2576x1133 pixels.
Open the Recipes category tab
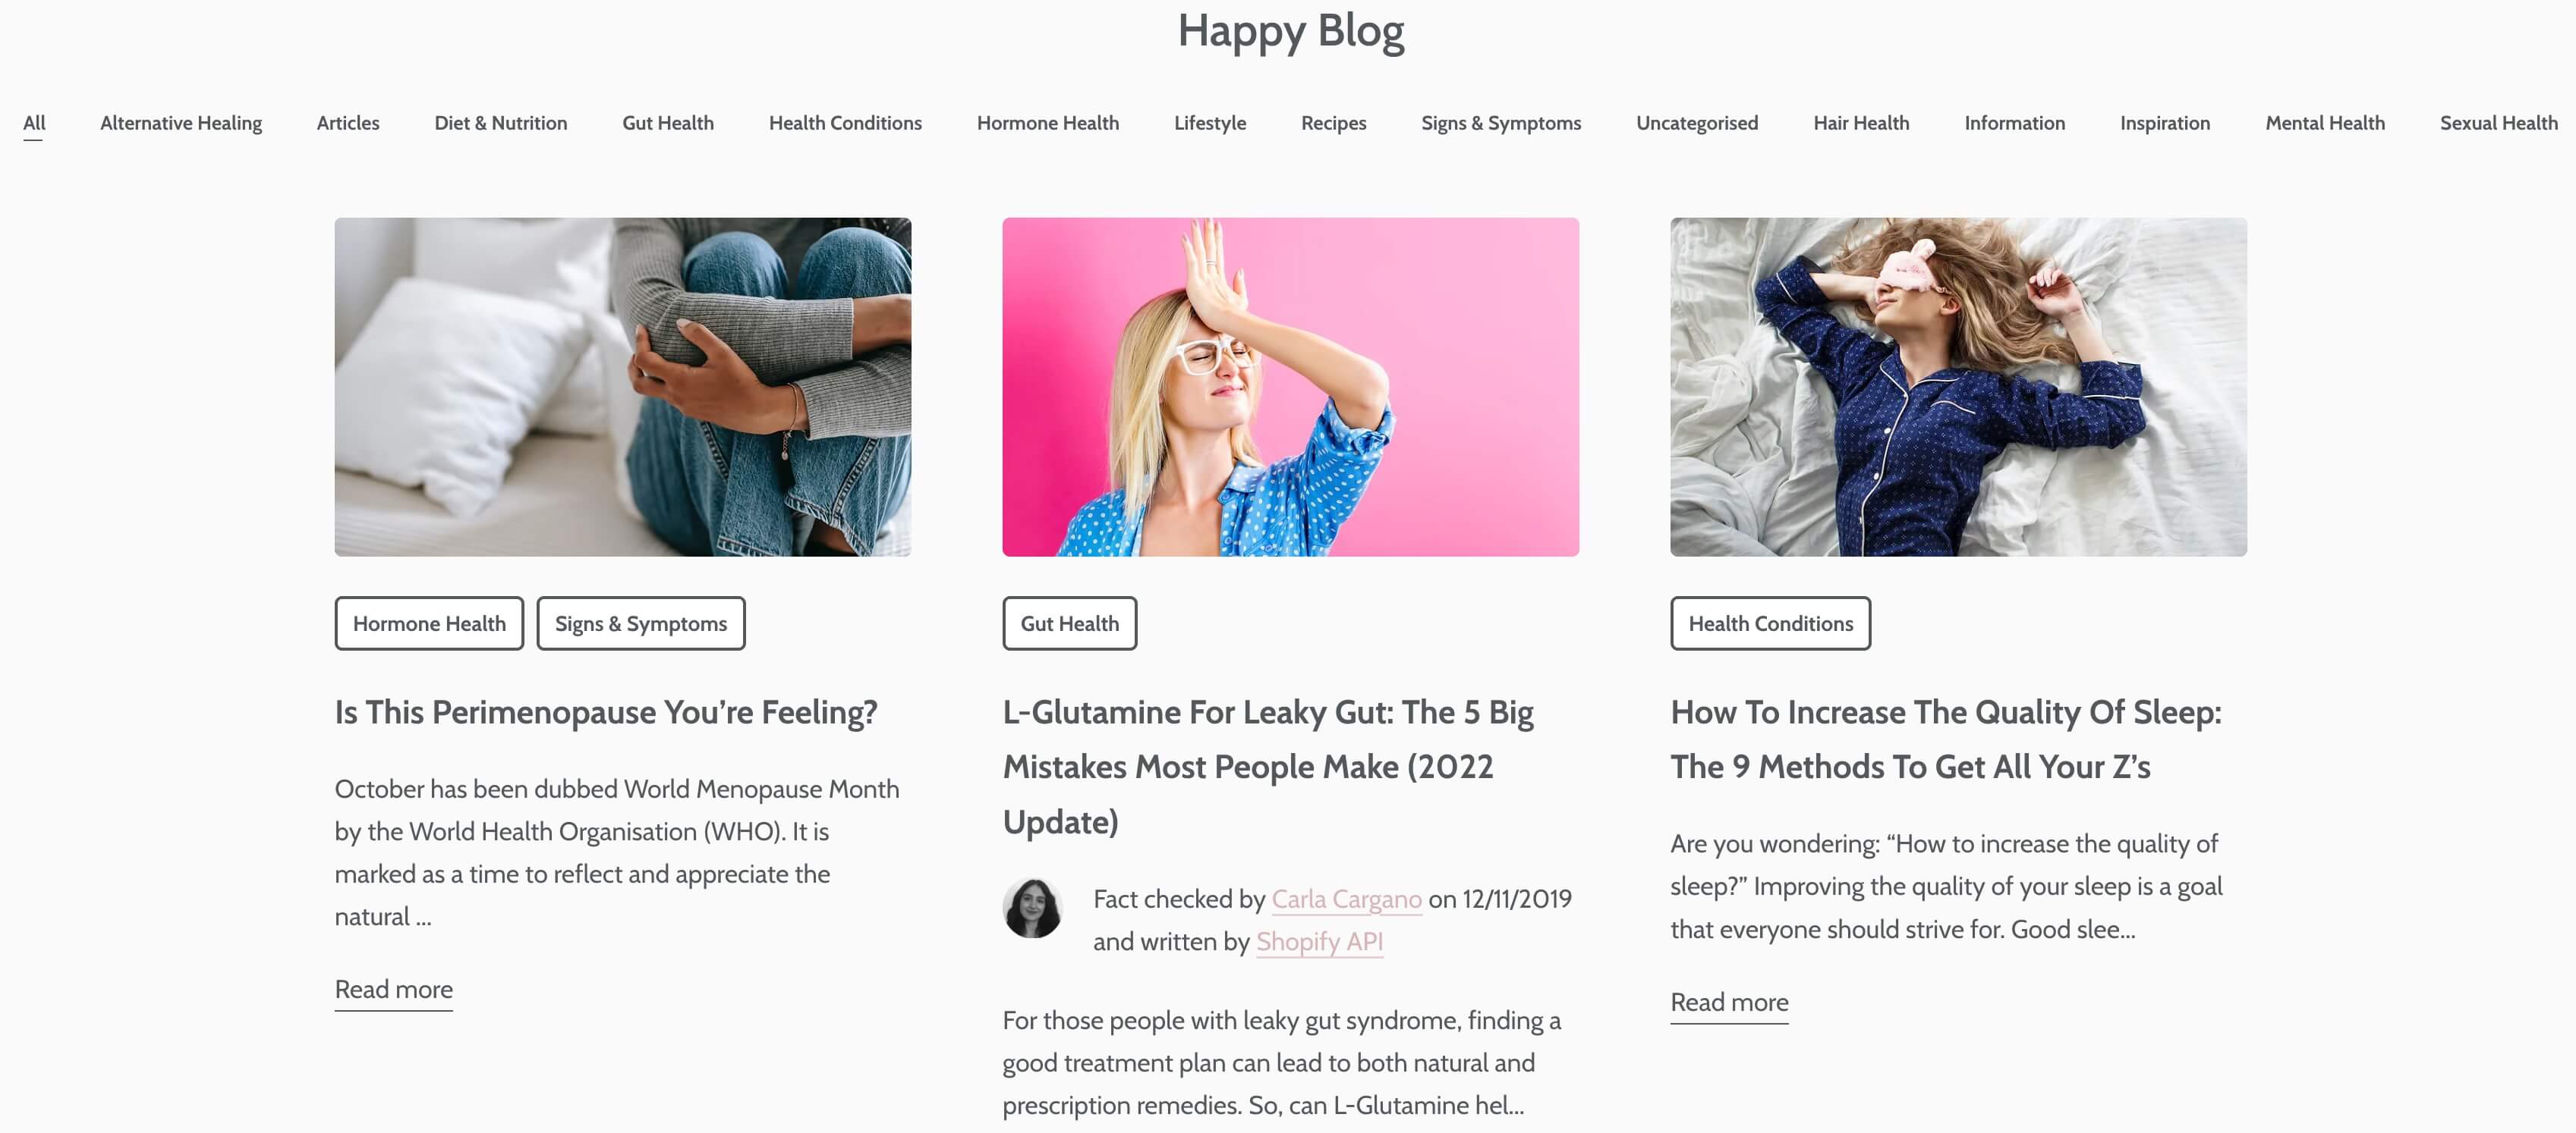coord(1333,123)
